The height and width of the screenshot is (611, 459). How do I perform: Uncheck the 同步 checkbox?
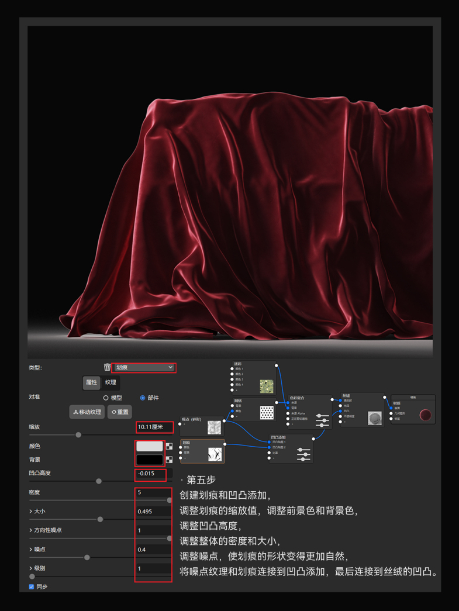pos(32,586)
